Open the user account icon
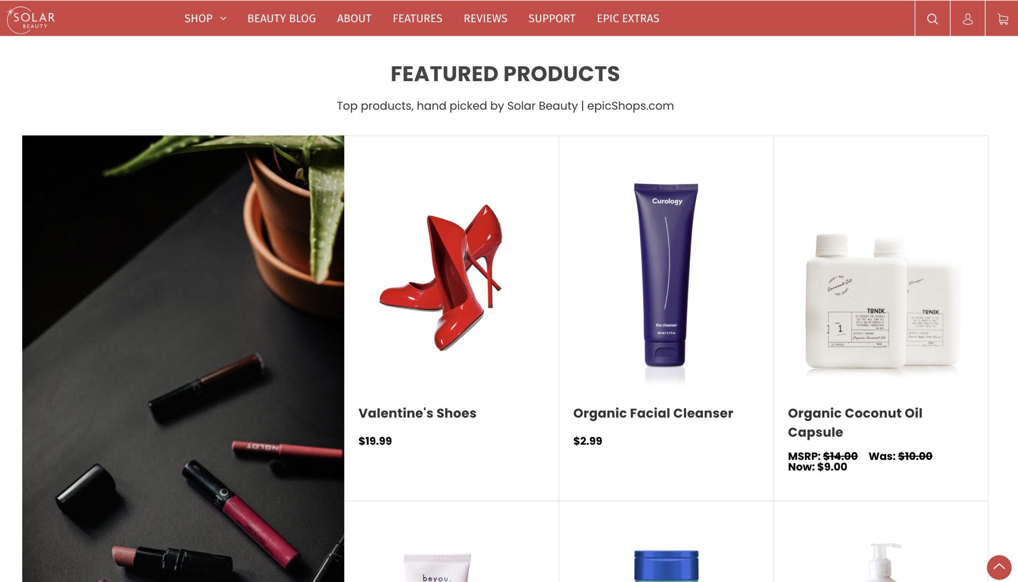This screenshot has height=582, width=1018. point(967,18)
